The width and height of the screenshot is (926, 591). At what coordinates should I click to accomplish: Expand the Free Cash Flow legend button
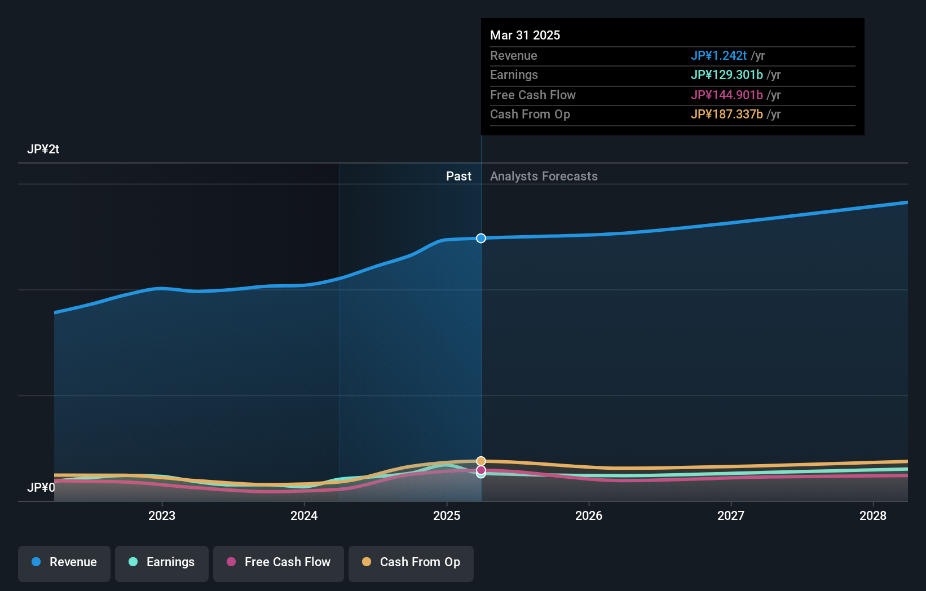(x=279, y=562)
